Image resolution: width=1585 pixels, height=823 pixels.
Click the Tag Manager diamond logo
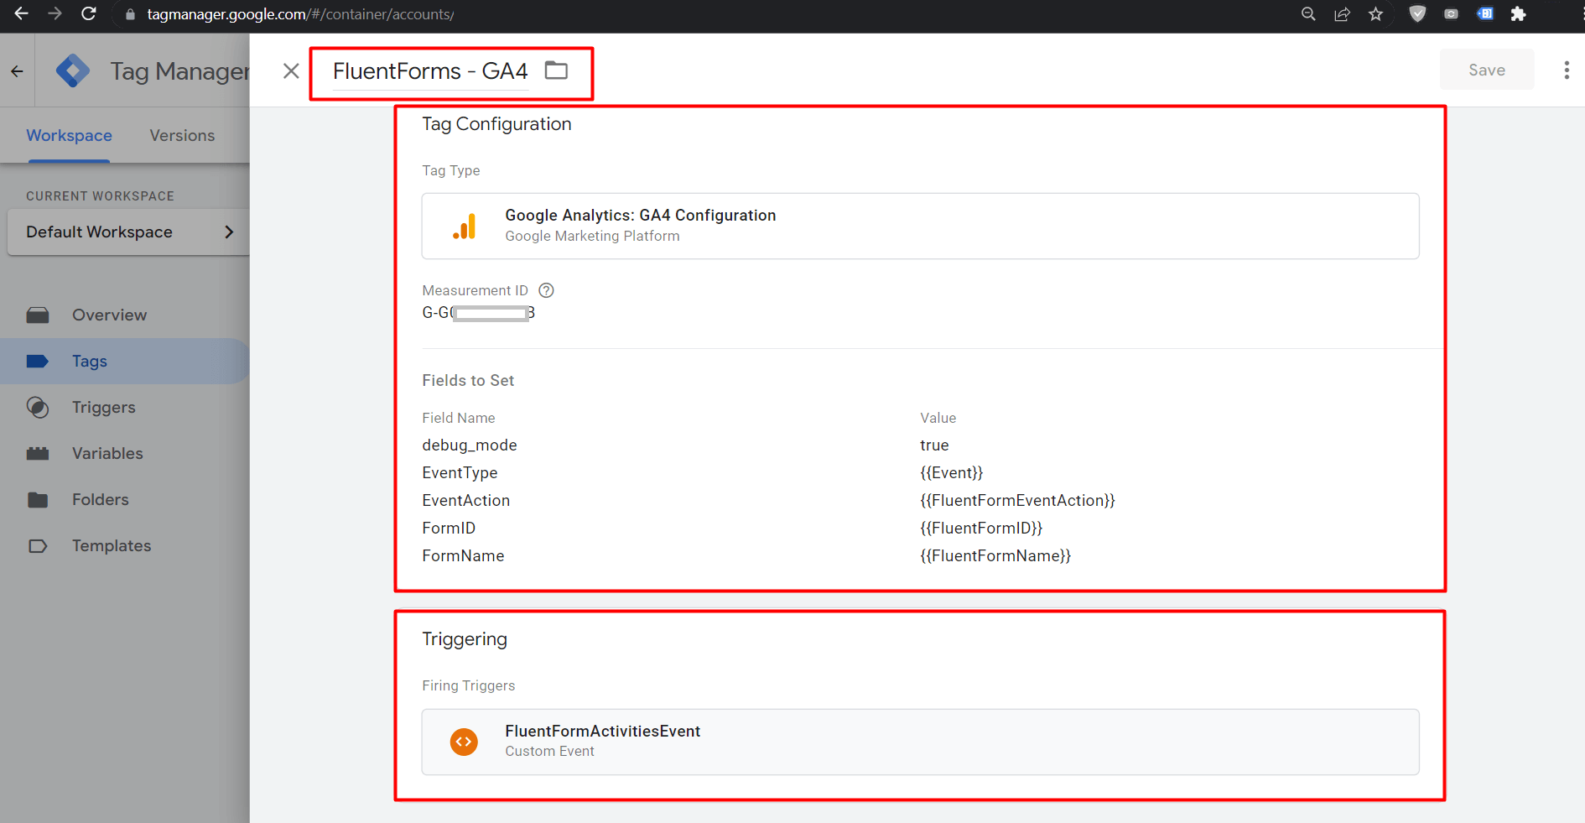pyautogui.click(x=73, y=70)
